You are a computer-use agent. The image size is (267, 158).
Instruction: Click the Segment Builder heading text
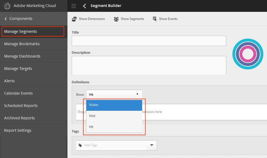click(x=106, y=6)
